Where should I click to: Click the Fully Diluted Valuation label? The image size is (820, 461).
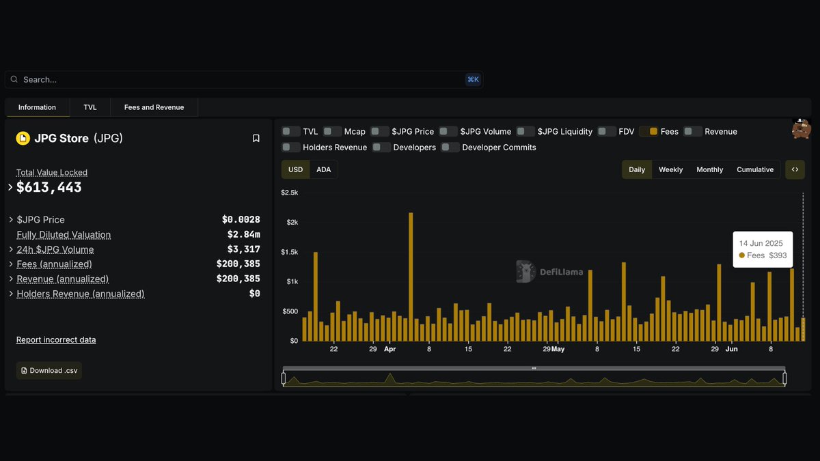click(x=64, y=234)
